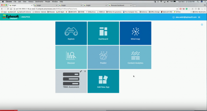This screenshot has width=207, height=111.
Task: Open the Chrome menu in menu bar
Action: tap(9, 2)
